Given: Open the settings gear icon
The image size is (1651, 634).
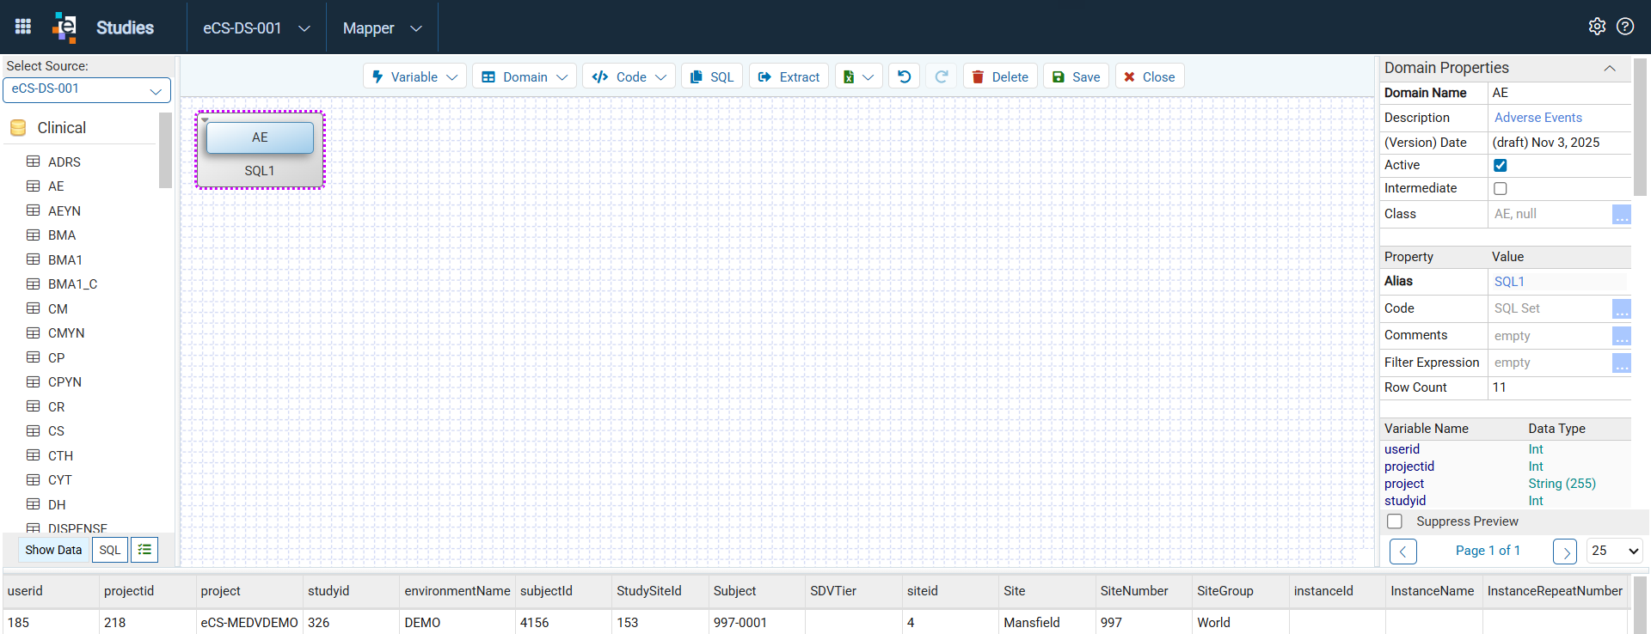Looking at the screenshot, I should [x=1597, y=27].
